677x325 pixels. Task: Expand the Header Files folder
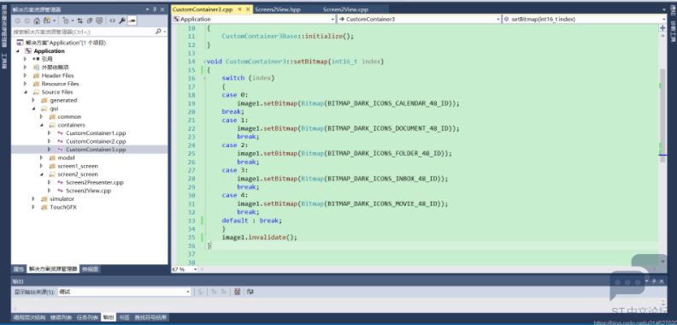[26, 75]
